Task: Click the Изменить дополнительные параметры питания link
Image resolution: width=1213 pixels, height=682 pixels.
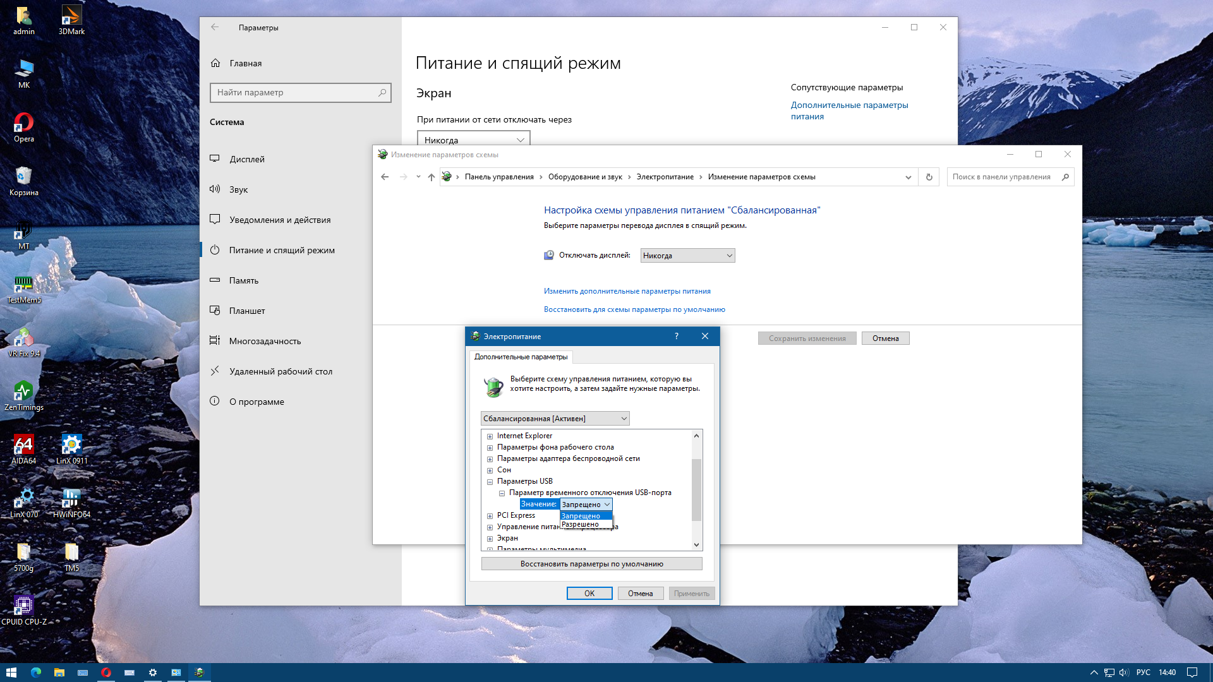Action: coord(627,291)
